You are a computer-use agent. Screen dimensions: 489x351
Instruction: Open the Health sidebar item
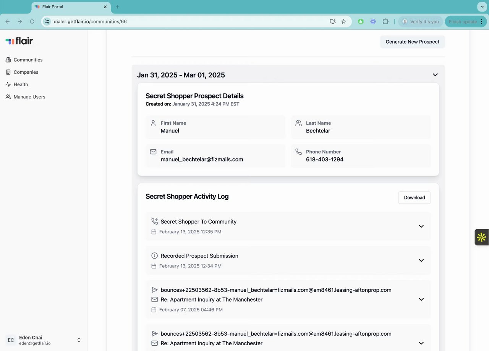pyautogui.click(x=21, y=84)
